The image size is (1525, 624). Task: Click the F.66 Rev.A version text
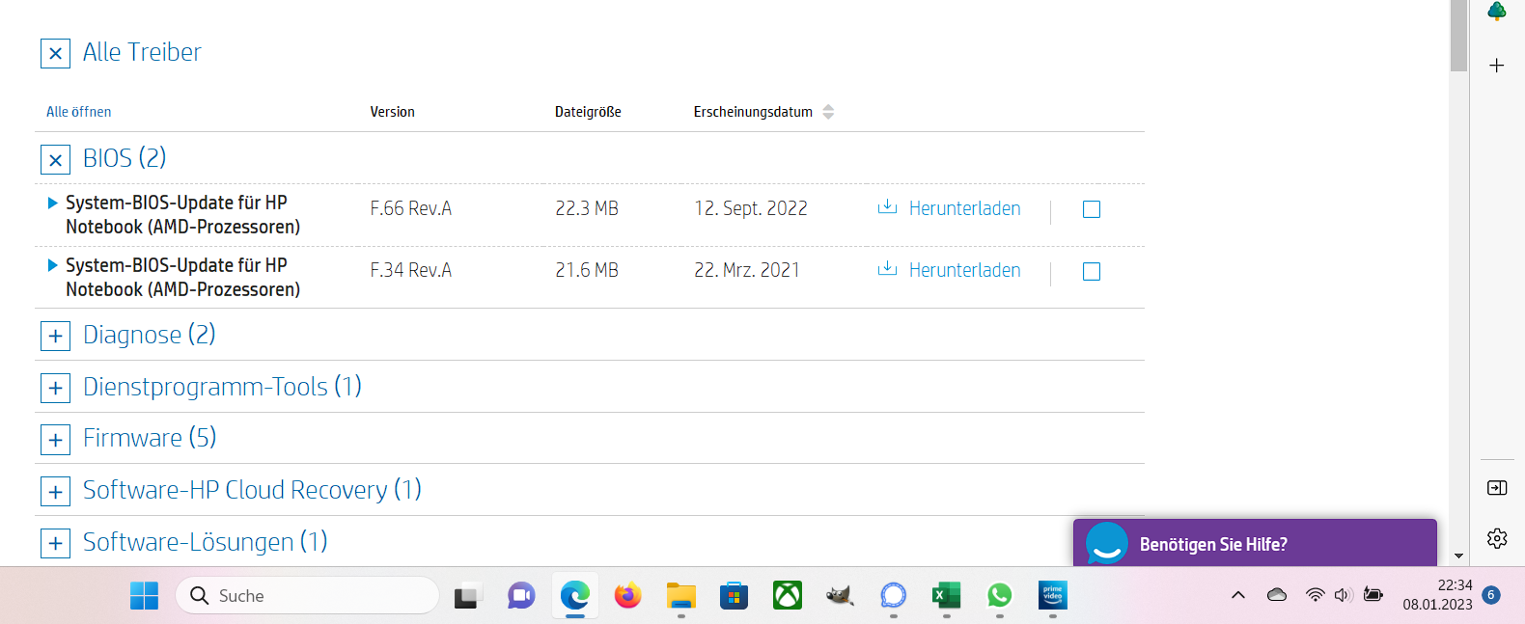[x=411, y=208]
